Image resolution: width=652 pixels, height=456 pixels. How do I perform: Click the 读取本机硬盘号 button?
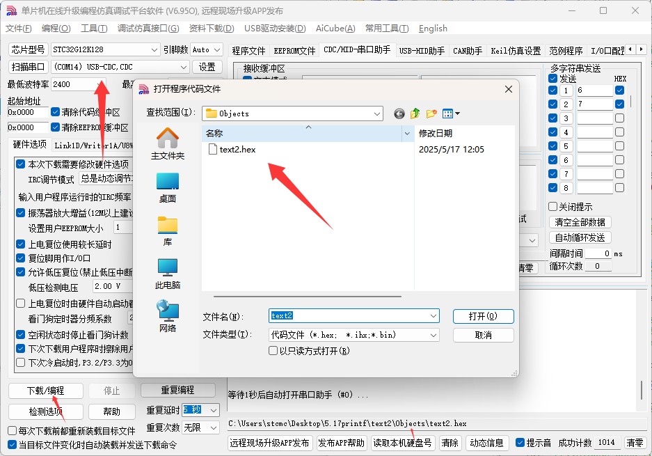tap(402, 443)
